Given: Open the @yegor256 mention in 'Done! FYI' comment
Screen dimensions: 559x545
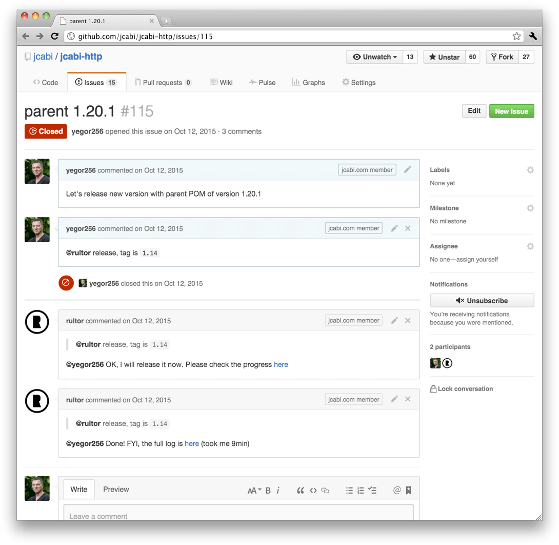Looking at the screenshot, I should pos(85,444).
